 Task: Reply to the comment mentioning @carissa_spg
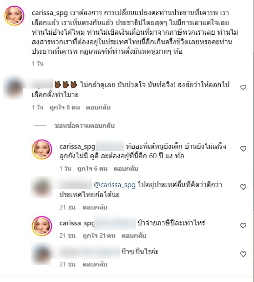(95, 207)
